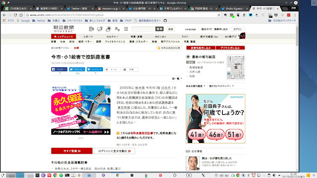This screenshot has width=317, height=178.
Task: Open the browser home page icon
Action: click(x=21, y=15)
